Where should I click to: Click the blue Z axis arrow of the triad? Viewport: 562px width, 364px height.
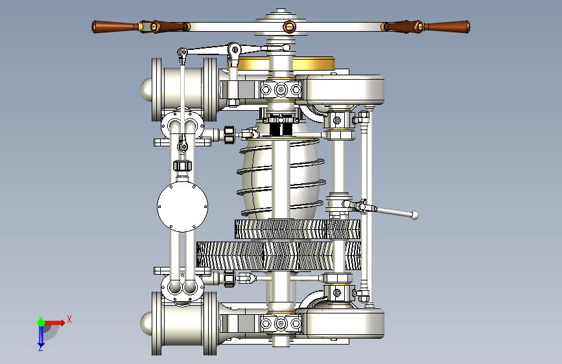coord(41,337)
